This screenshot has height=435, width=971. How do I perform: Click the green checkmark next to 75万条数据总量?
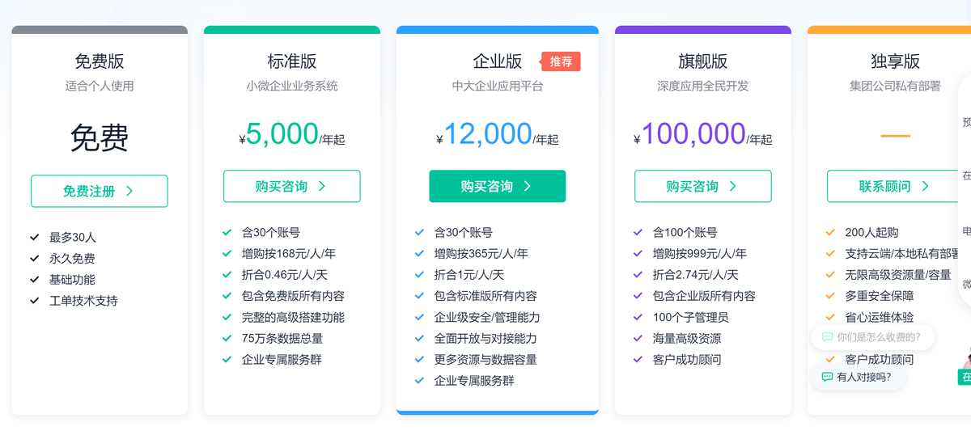(x=227, y=338)
